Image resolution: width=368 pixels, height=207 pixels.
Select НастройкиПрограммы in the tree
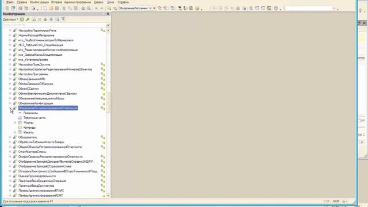tap(33, 74)
